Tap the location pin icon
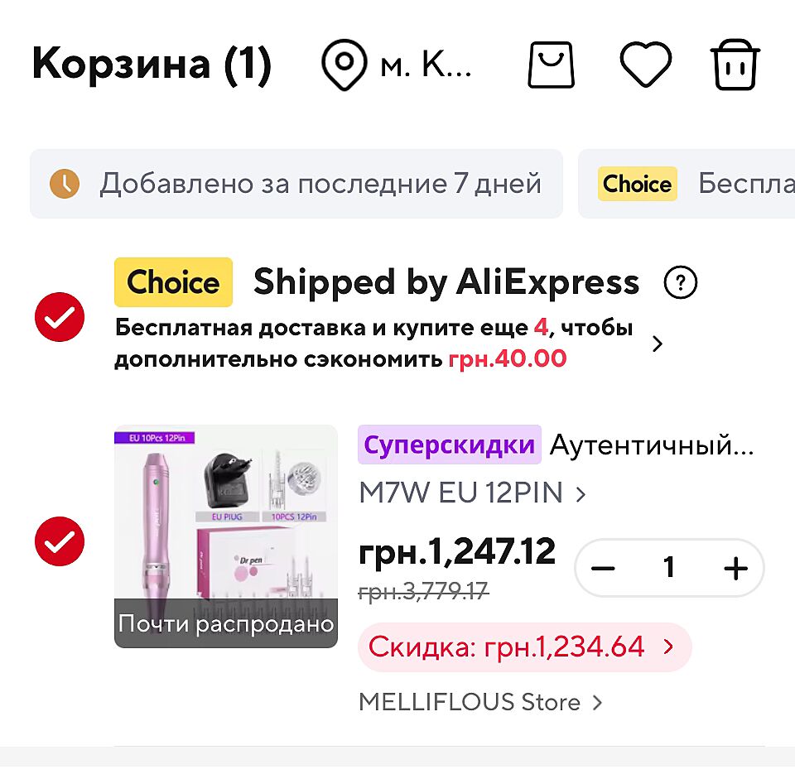795x774 pixels. tap(344, 66)
